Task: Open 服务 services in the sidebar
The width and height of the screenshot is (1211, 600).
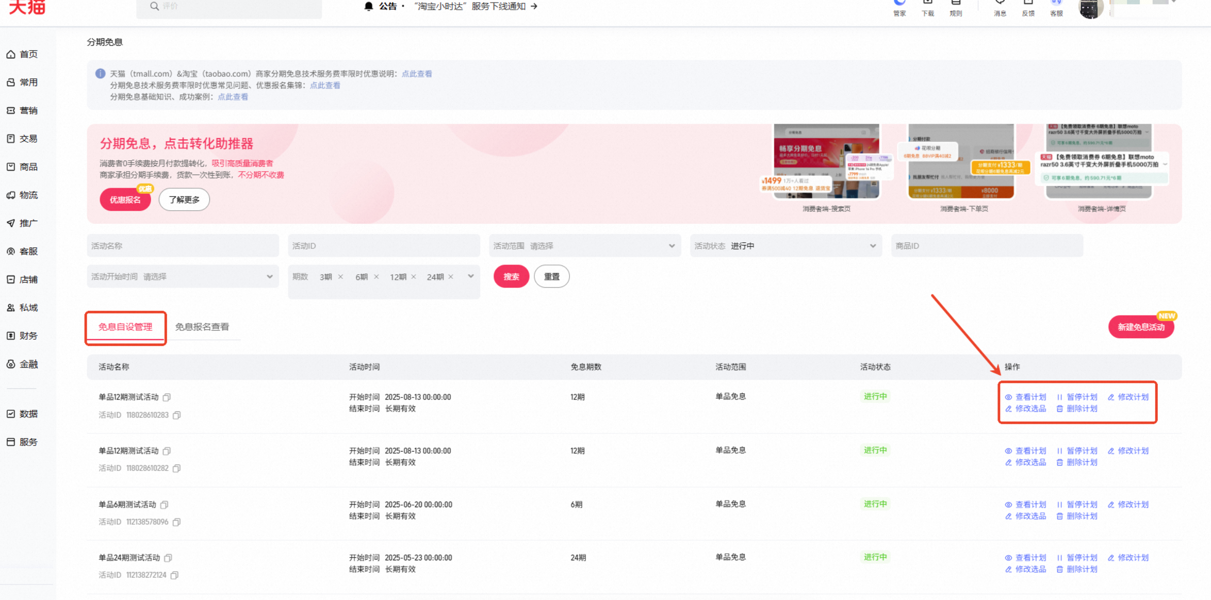Action: click(22, 442)
